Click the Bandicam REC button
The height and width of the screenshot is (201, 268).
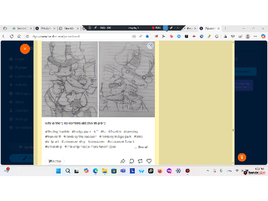[x=156, y=28]
